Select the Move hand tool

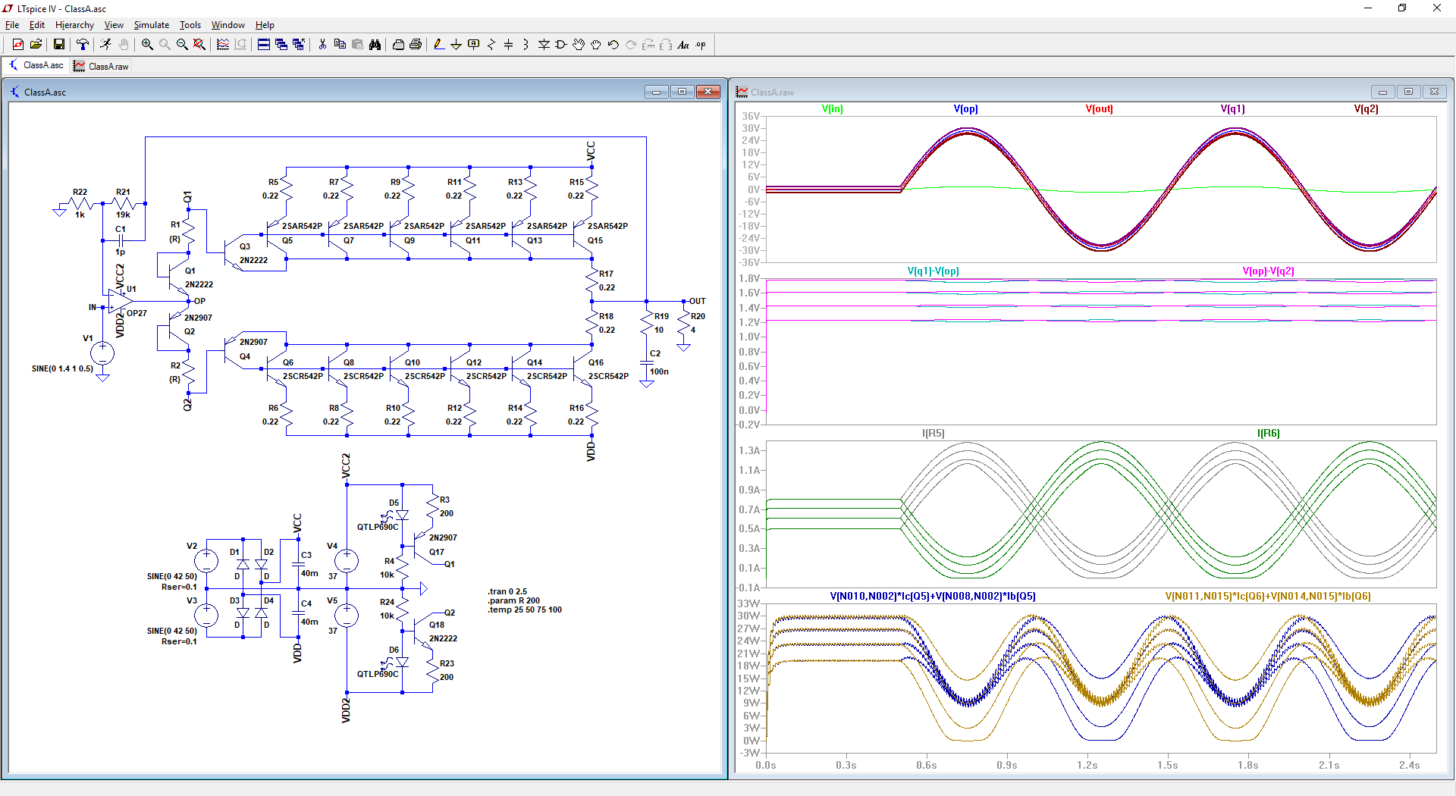(579, 45)
